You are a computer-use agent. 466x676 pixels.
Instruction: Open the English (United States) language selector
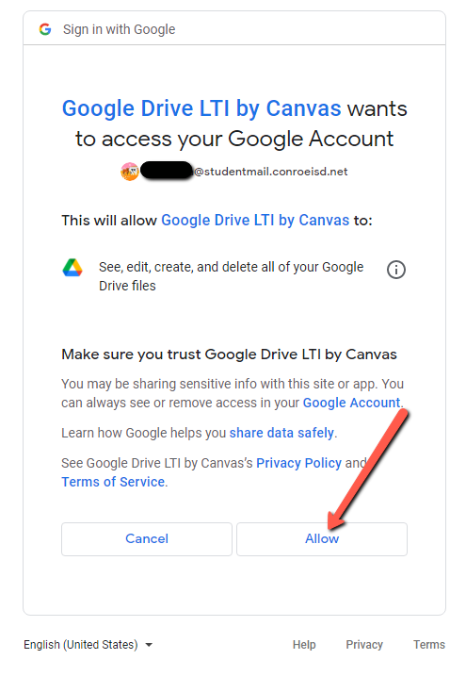[x=88, y=645]
